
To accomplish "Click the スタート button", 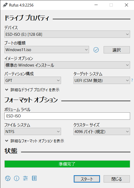I will coord(87,179).
